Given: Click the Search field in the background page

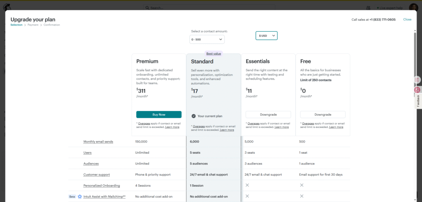Looking at the screenshot, I should (209, 8).
